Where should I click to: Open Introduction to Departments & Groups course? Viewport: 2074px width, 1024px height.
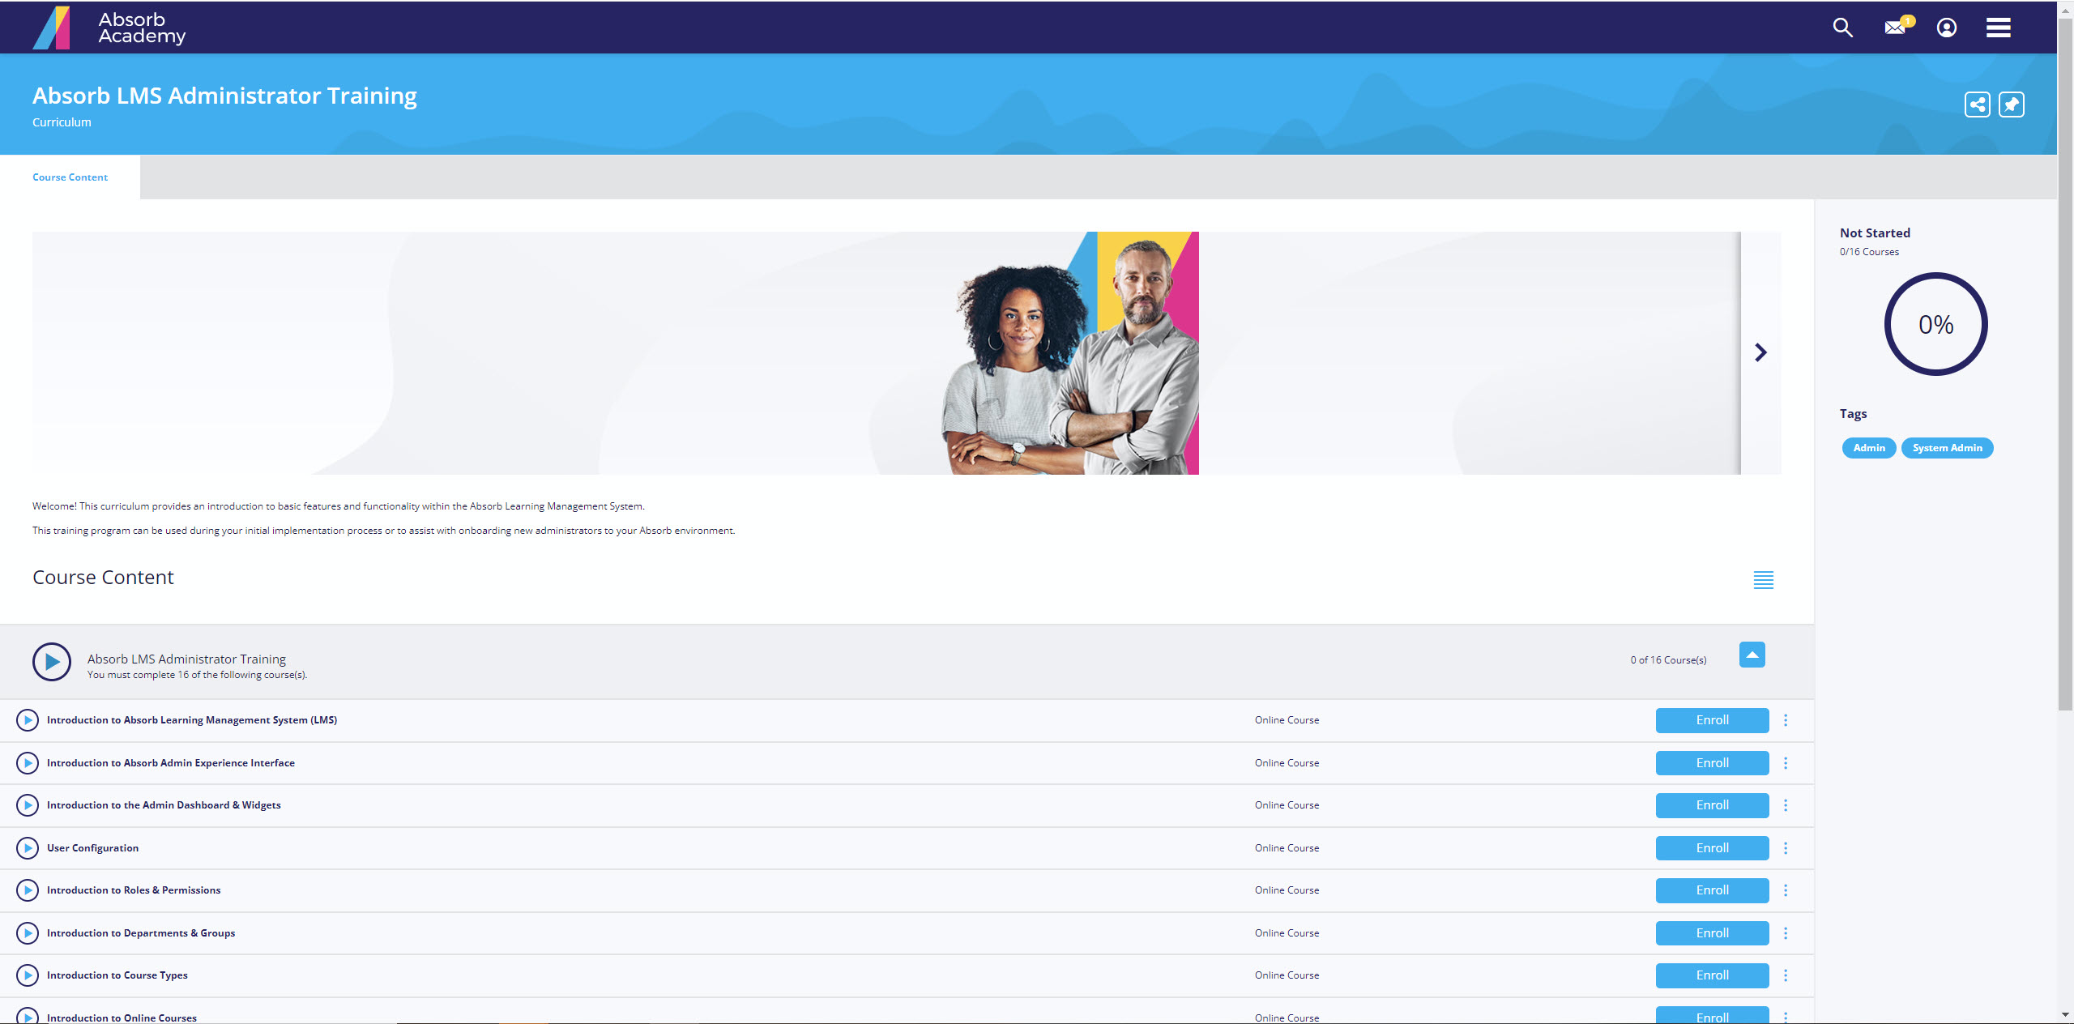(x=141, y=933)
